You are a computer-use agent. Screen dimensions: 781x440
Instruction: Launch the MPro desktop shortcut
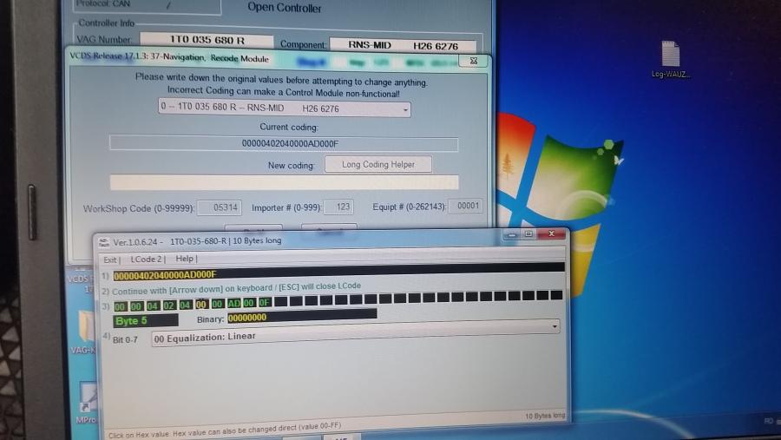86,398
